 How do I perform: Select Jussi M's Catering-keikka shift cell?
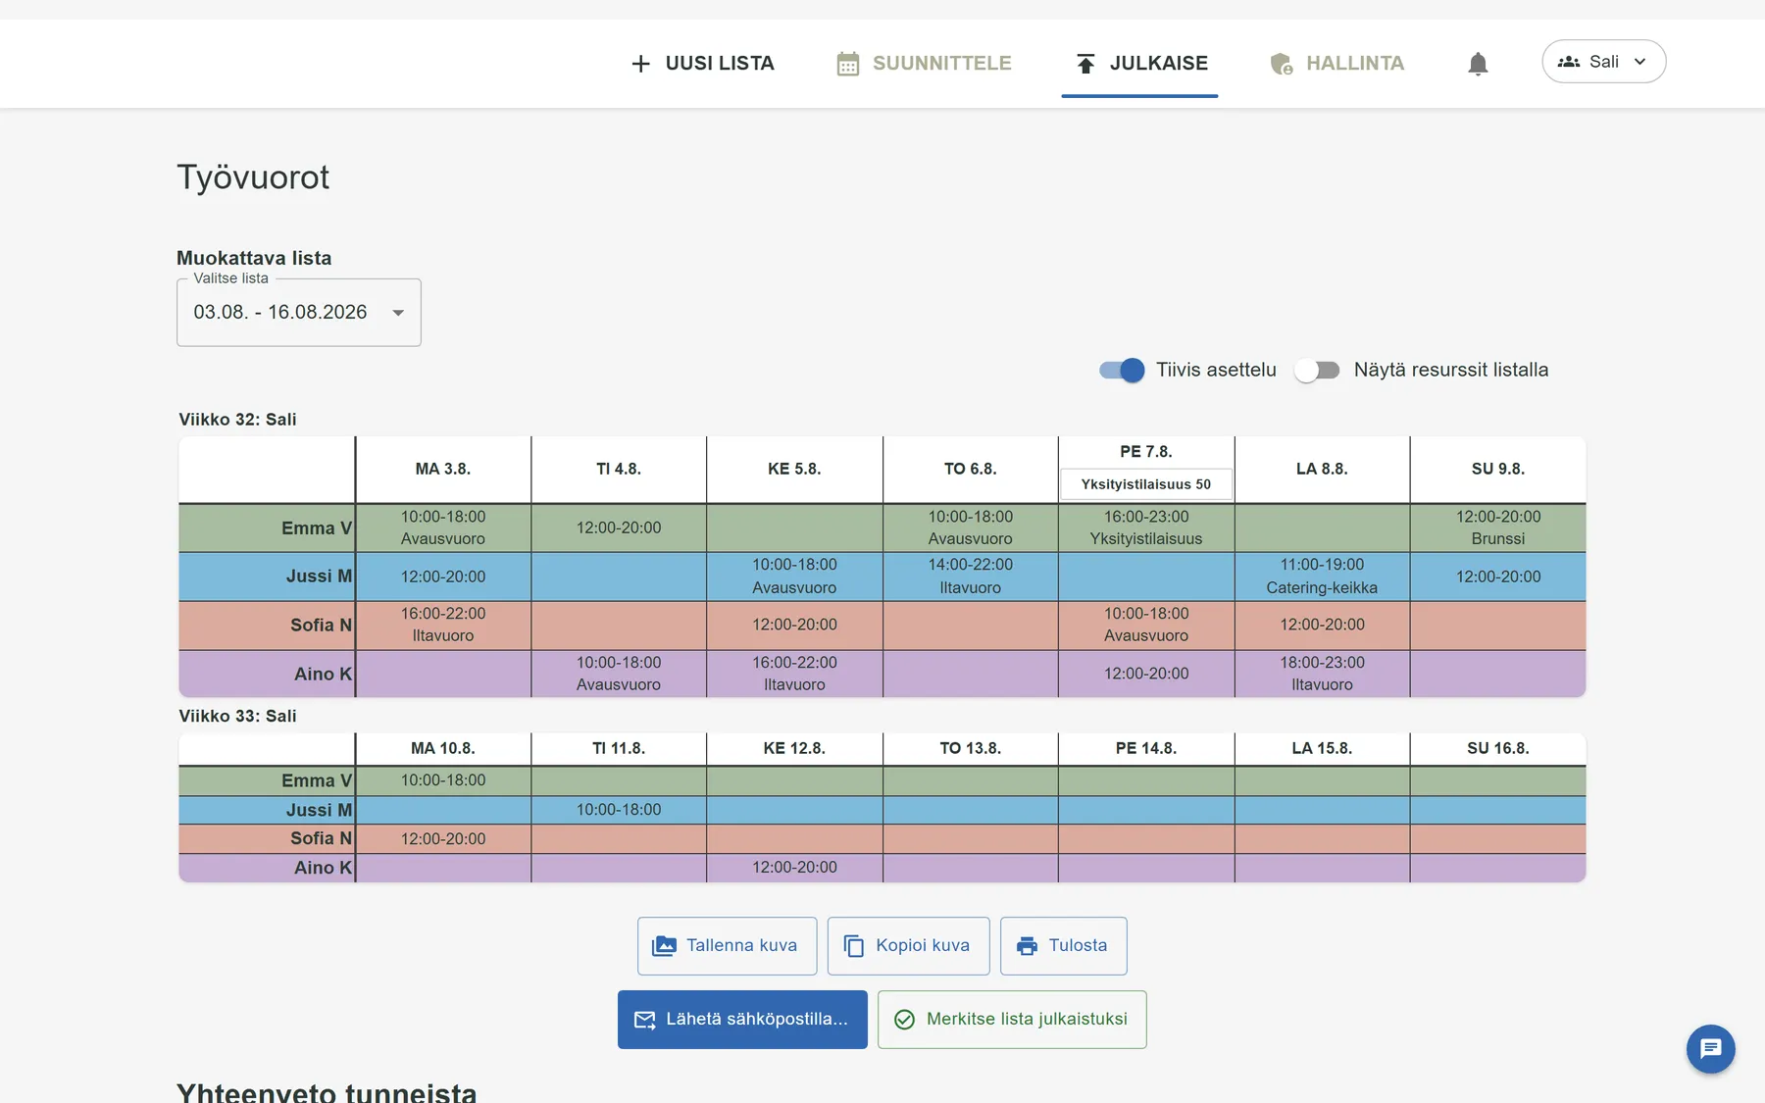click(1322, 577)
